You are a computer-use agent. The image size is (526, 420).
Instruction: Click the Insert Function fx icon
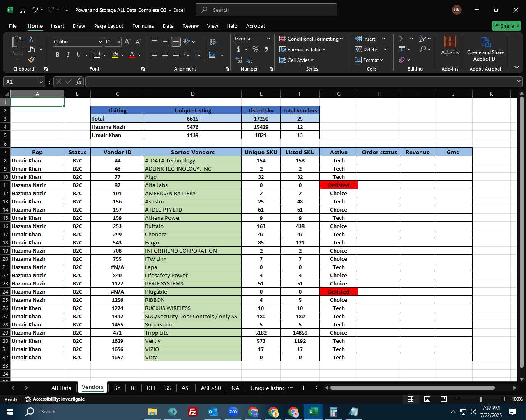tap(78, 82)
